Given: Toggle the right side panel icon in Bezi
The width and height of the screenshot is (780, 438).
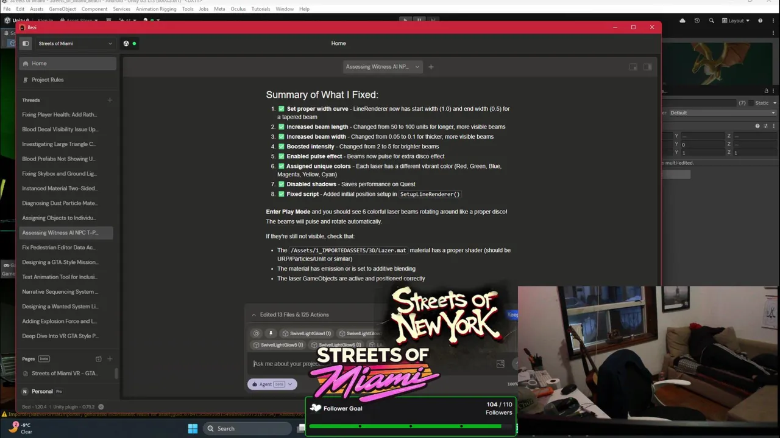Looking at the screenshot, I should point(647,67).
